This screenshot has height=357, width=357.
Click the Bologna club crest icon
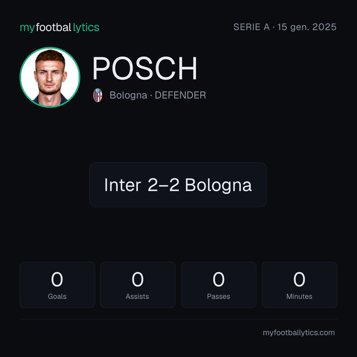pyautogui.click(x=98, y=95)
